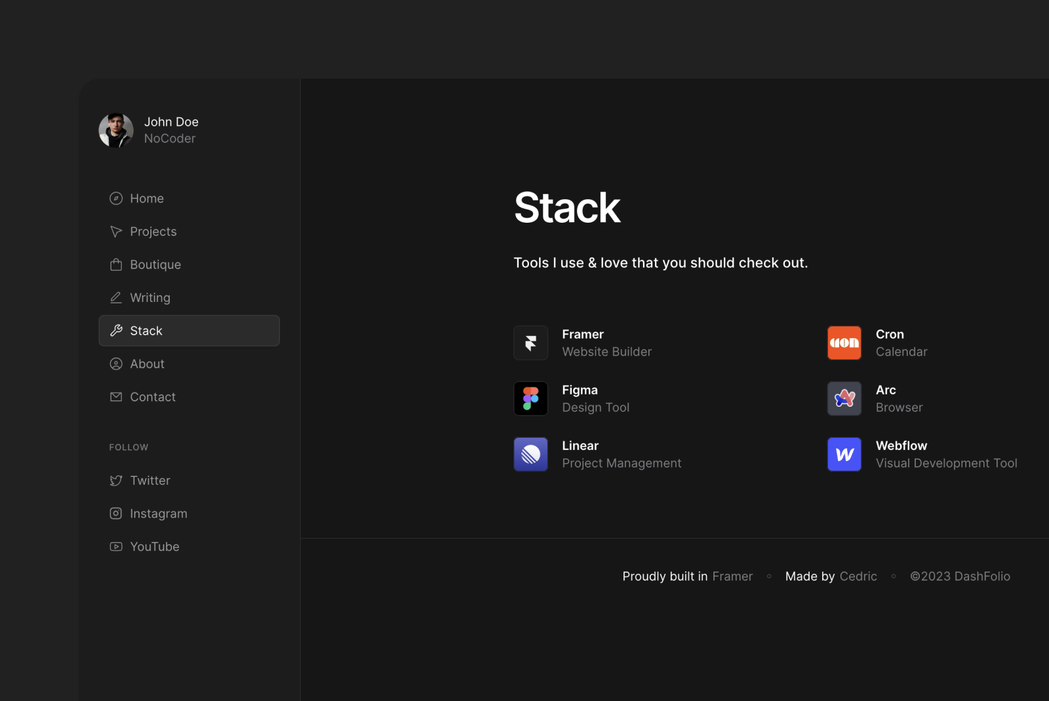Click the Home compass icon
Image resolution: width=1049 pixels, height=701 pixels.
(x=116, y=199)
